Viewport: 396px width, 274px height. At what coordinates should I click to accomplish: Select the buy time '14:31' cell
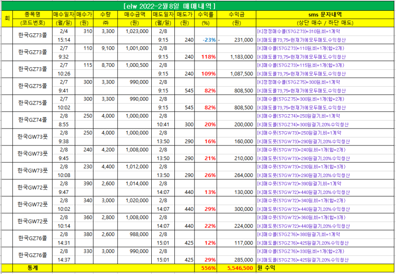tap(64, 243)
